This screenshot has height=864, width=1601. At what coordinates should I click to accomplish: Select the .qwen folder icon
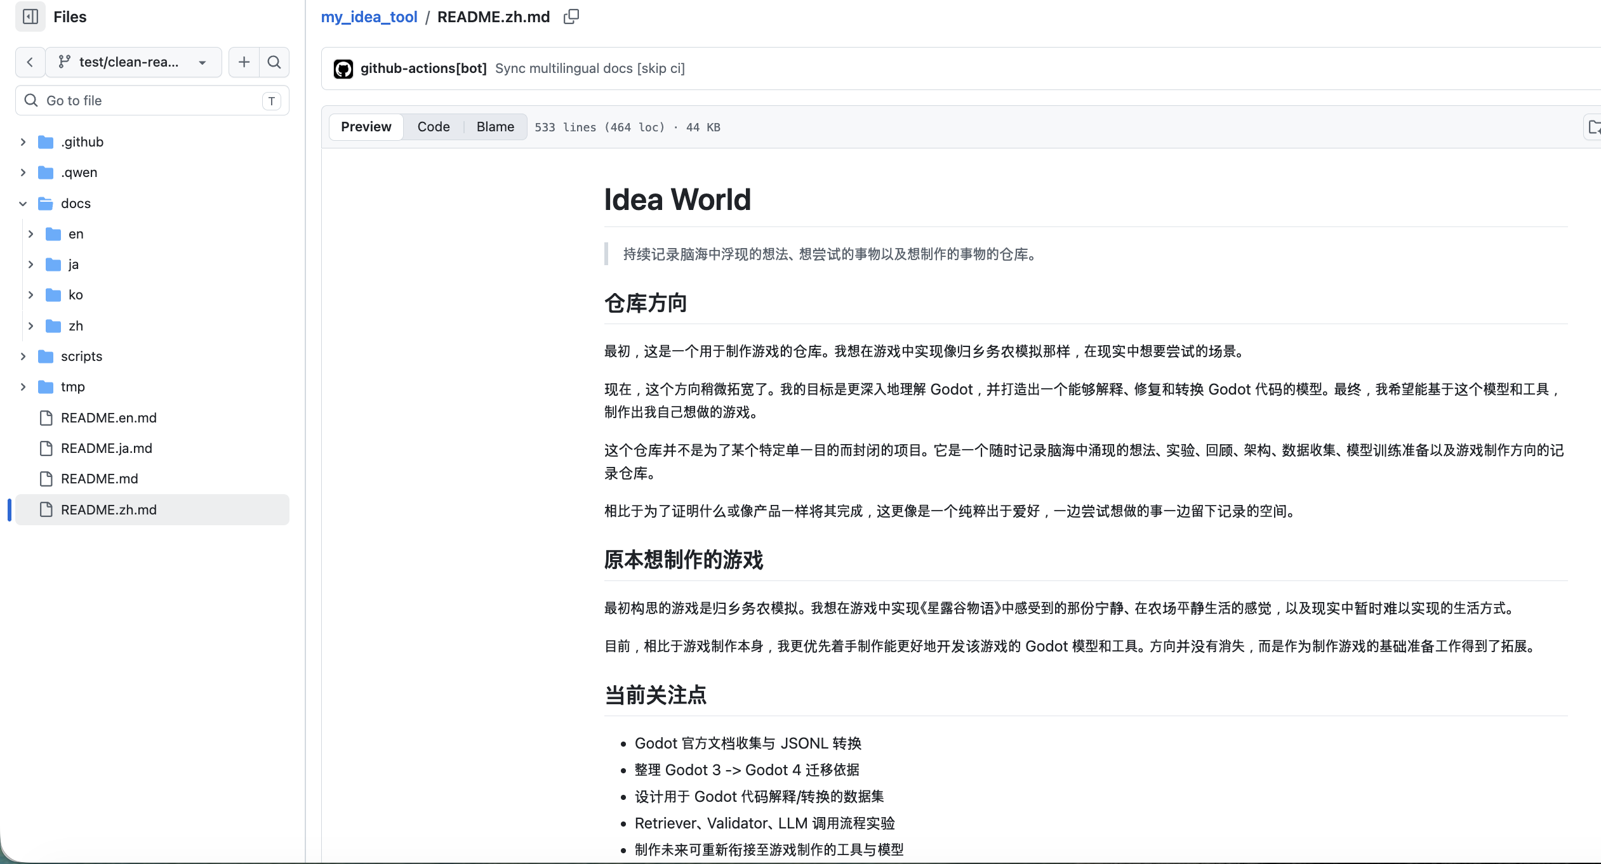(x=46, y=173)
